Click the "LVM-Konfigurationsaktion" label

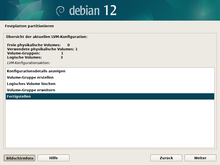pos(28,63)
